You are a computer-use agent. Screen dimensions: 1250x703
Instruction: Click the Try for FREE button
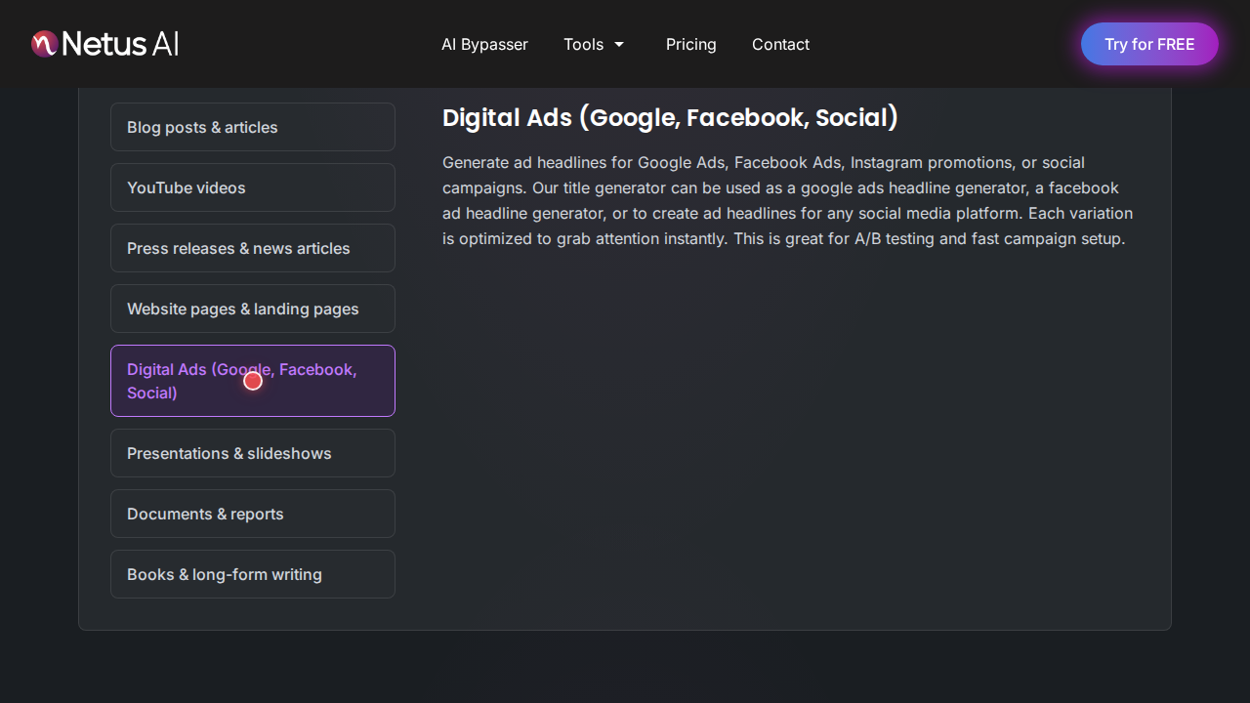pos(1149,44)
